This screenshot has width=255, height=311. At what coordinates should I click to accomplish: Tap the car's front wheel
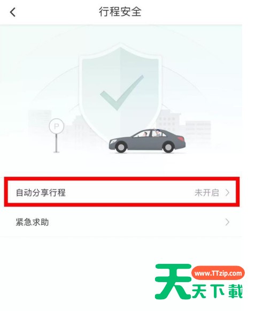tap(121, 147)
